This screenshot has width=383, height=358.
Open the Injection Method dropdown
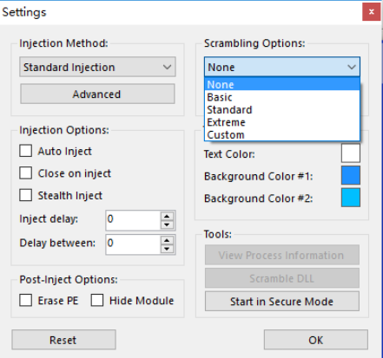tap(97, 67)
